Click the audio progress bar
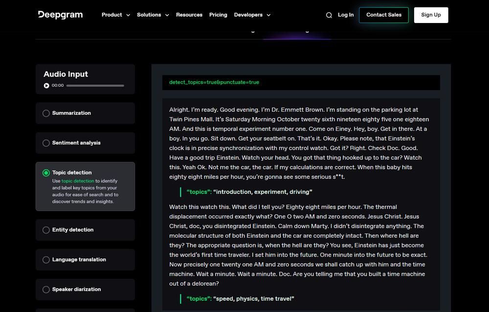489x312 pixels. (x=95, y=86)
